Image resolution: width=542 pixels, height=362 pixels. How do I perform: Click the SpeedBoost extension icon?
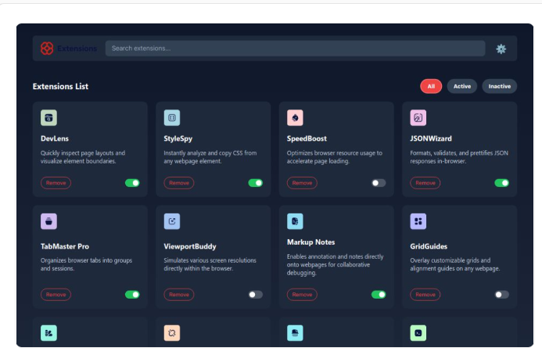[x=295, y=118]
